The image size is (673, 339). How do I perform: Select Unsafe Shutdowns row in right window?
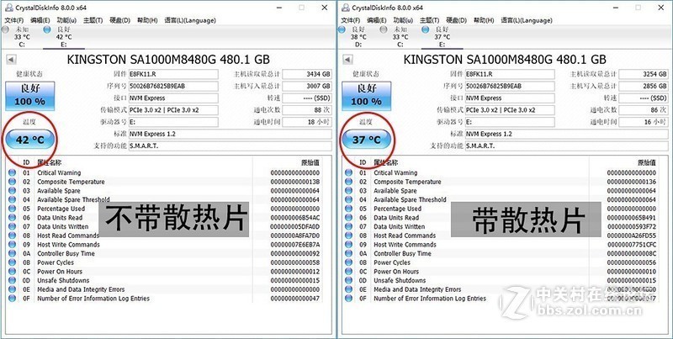point(501,281)
